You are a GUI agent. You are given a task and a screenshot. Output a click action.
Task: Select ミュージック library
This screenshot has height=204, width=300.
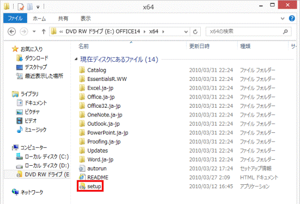click(32, 130)
